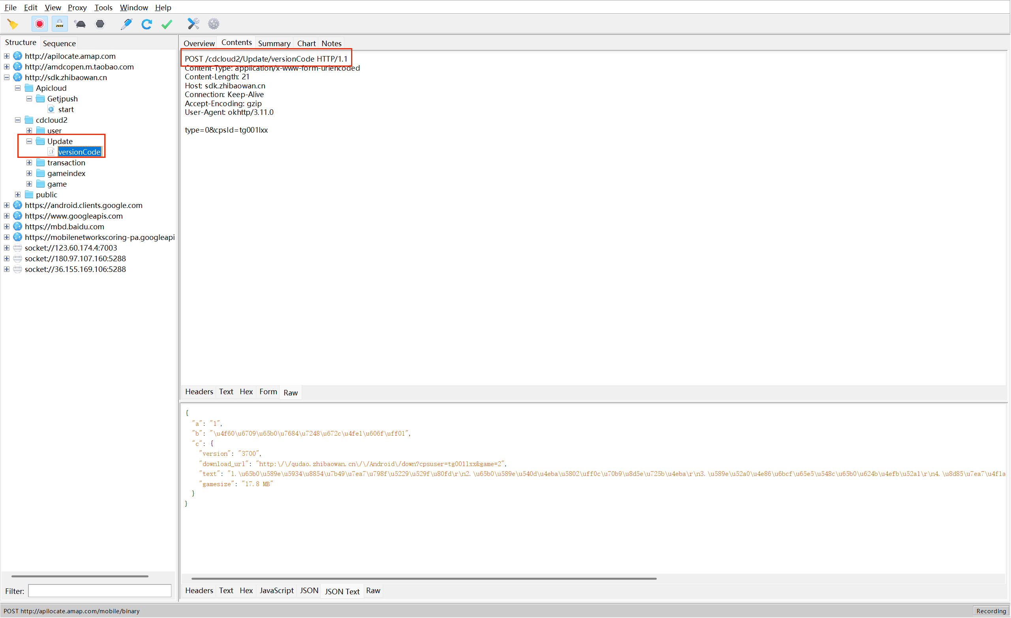Toggle the red Record button

(x=39, y=24)
